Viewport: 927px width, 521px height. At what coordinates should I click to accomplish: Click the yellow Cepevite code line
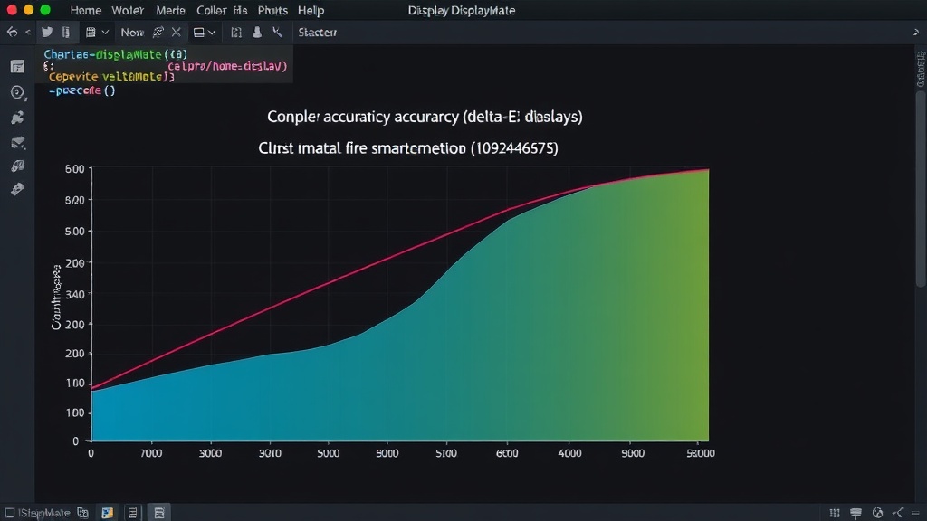[x=111, y=77]
